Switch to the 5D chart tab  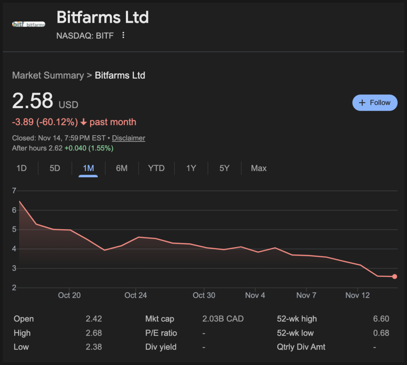[x=55, y=168]
